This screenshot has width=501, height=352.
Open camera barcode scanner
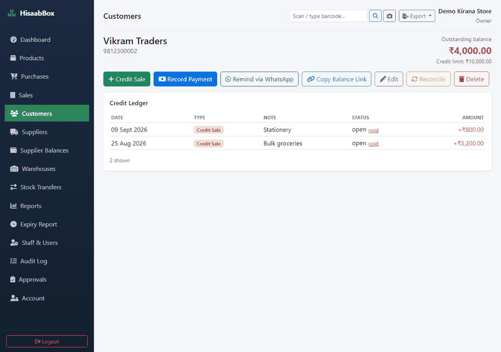(390, 16)
